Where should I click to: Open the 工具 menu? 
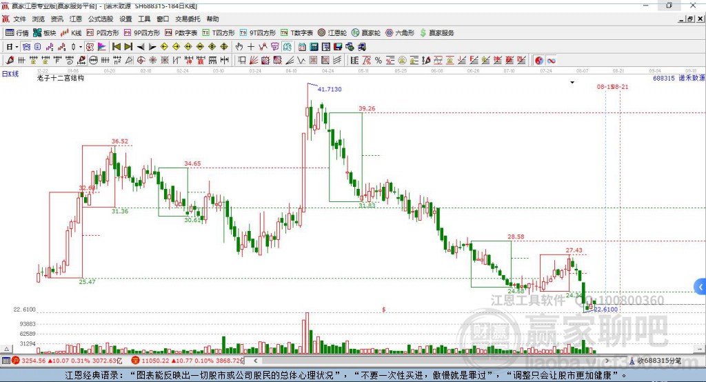point(144,19)
